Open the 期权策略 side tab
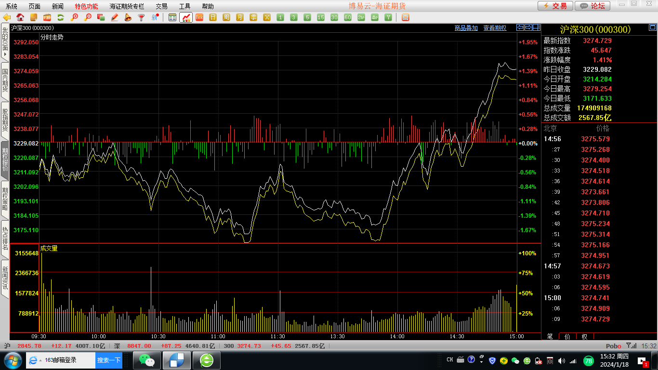Image resolution: width=658 pixels, height=370 pixels. coord(4,199)
